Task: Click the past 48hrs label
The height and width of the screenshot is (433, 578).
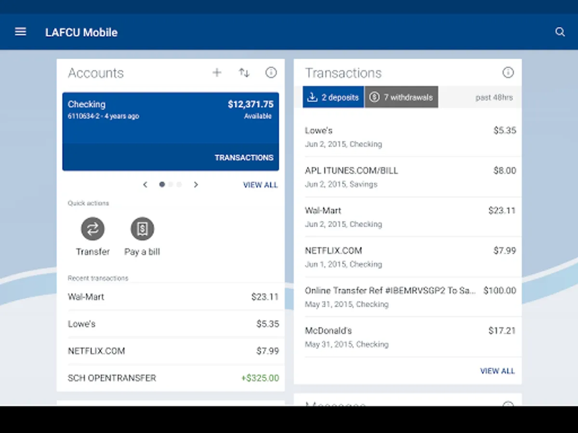Action: [494, 97]
